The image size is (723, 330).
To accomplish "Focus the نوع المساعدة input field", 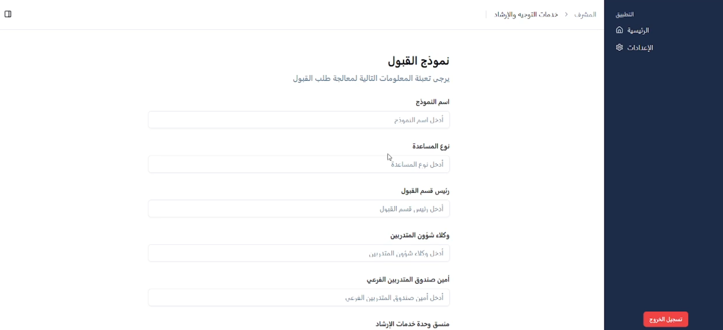I will tap(299, 164).
